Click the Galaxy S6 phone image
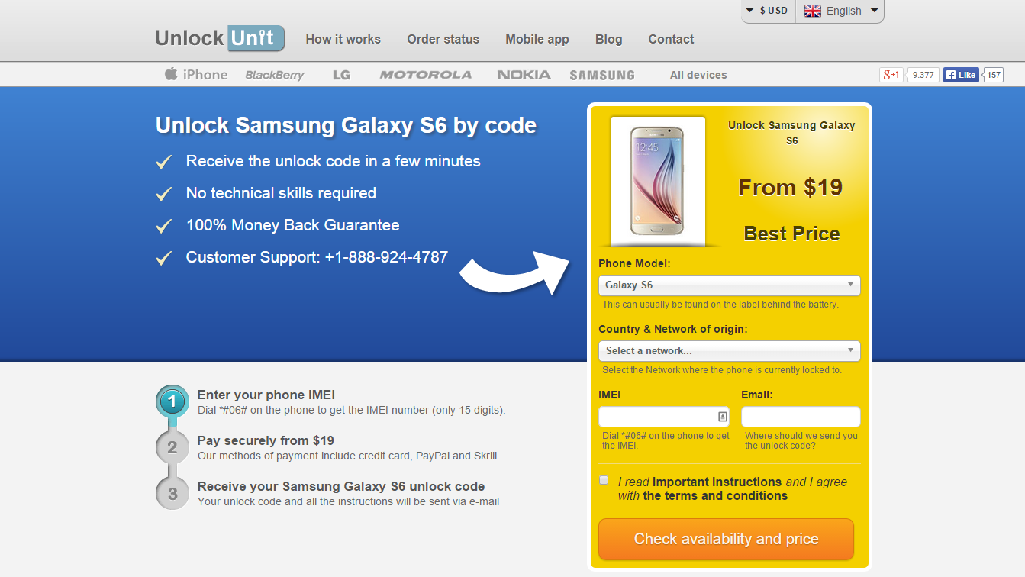 [657, 181]
